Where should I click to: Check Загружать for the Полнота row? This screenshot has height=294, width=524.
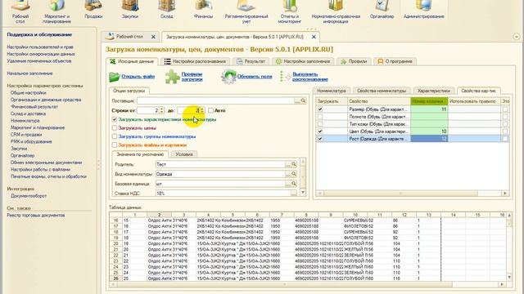(x=320, y=117)
